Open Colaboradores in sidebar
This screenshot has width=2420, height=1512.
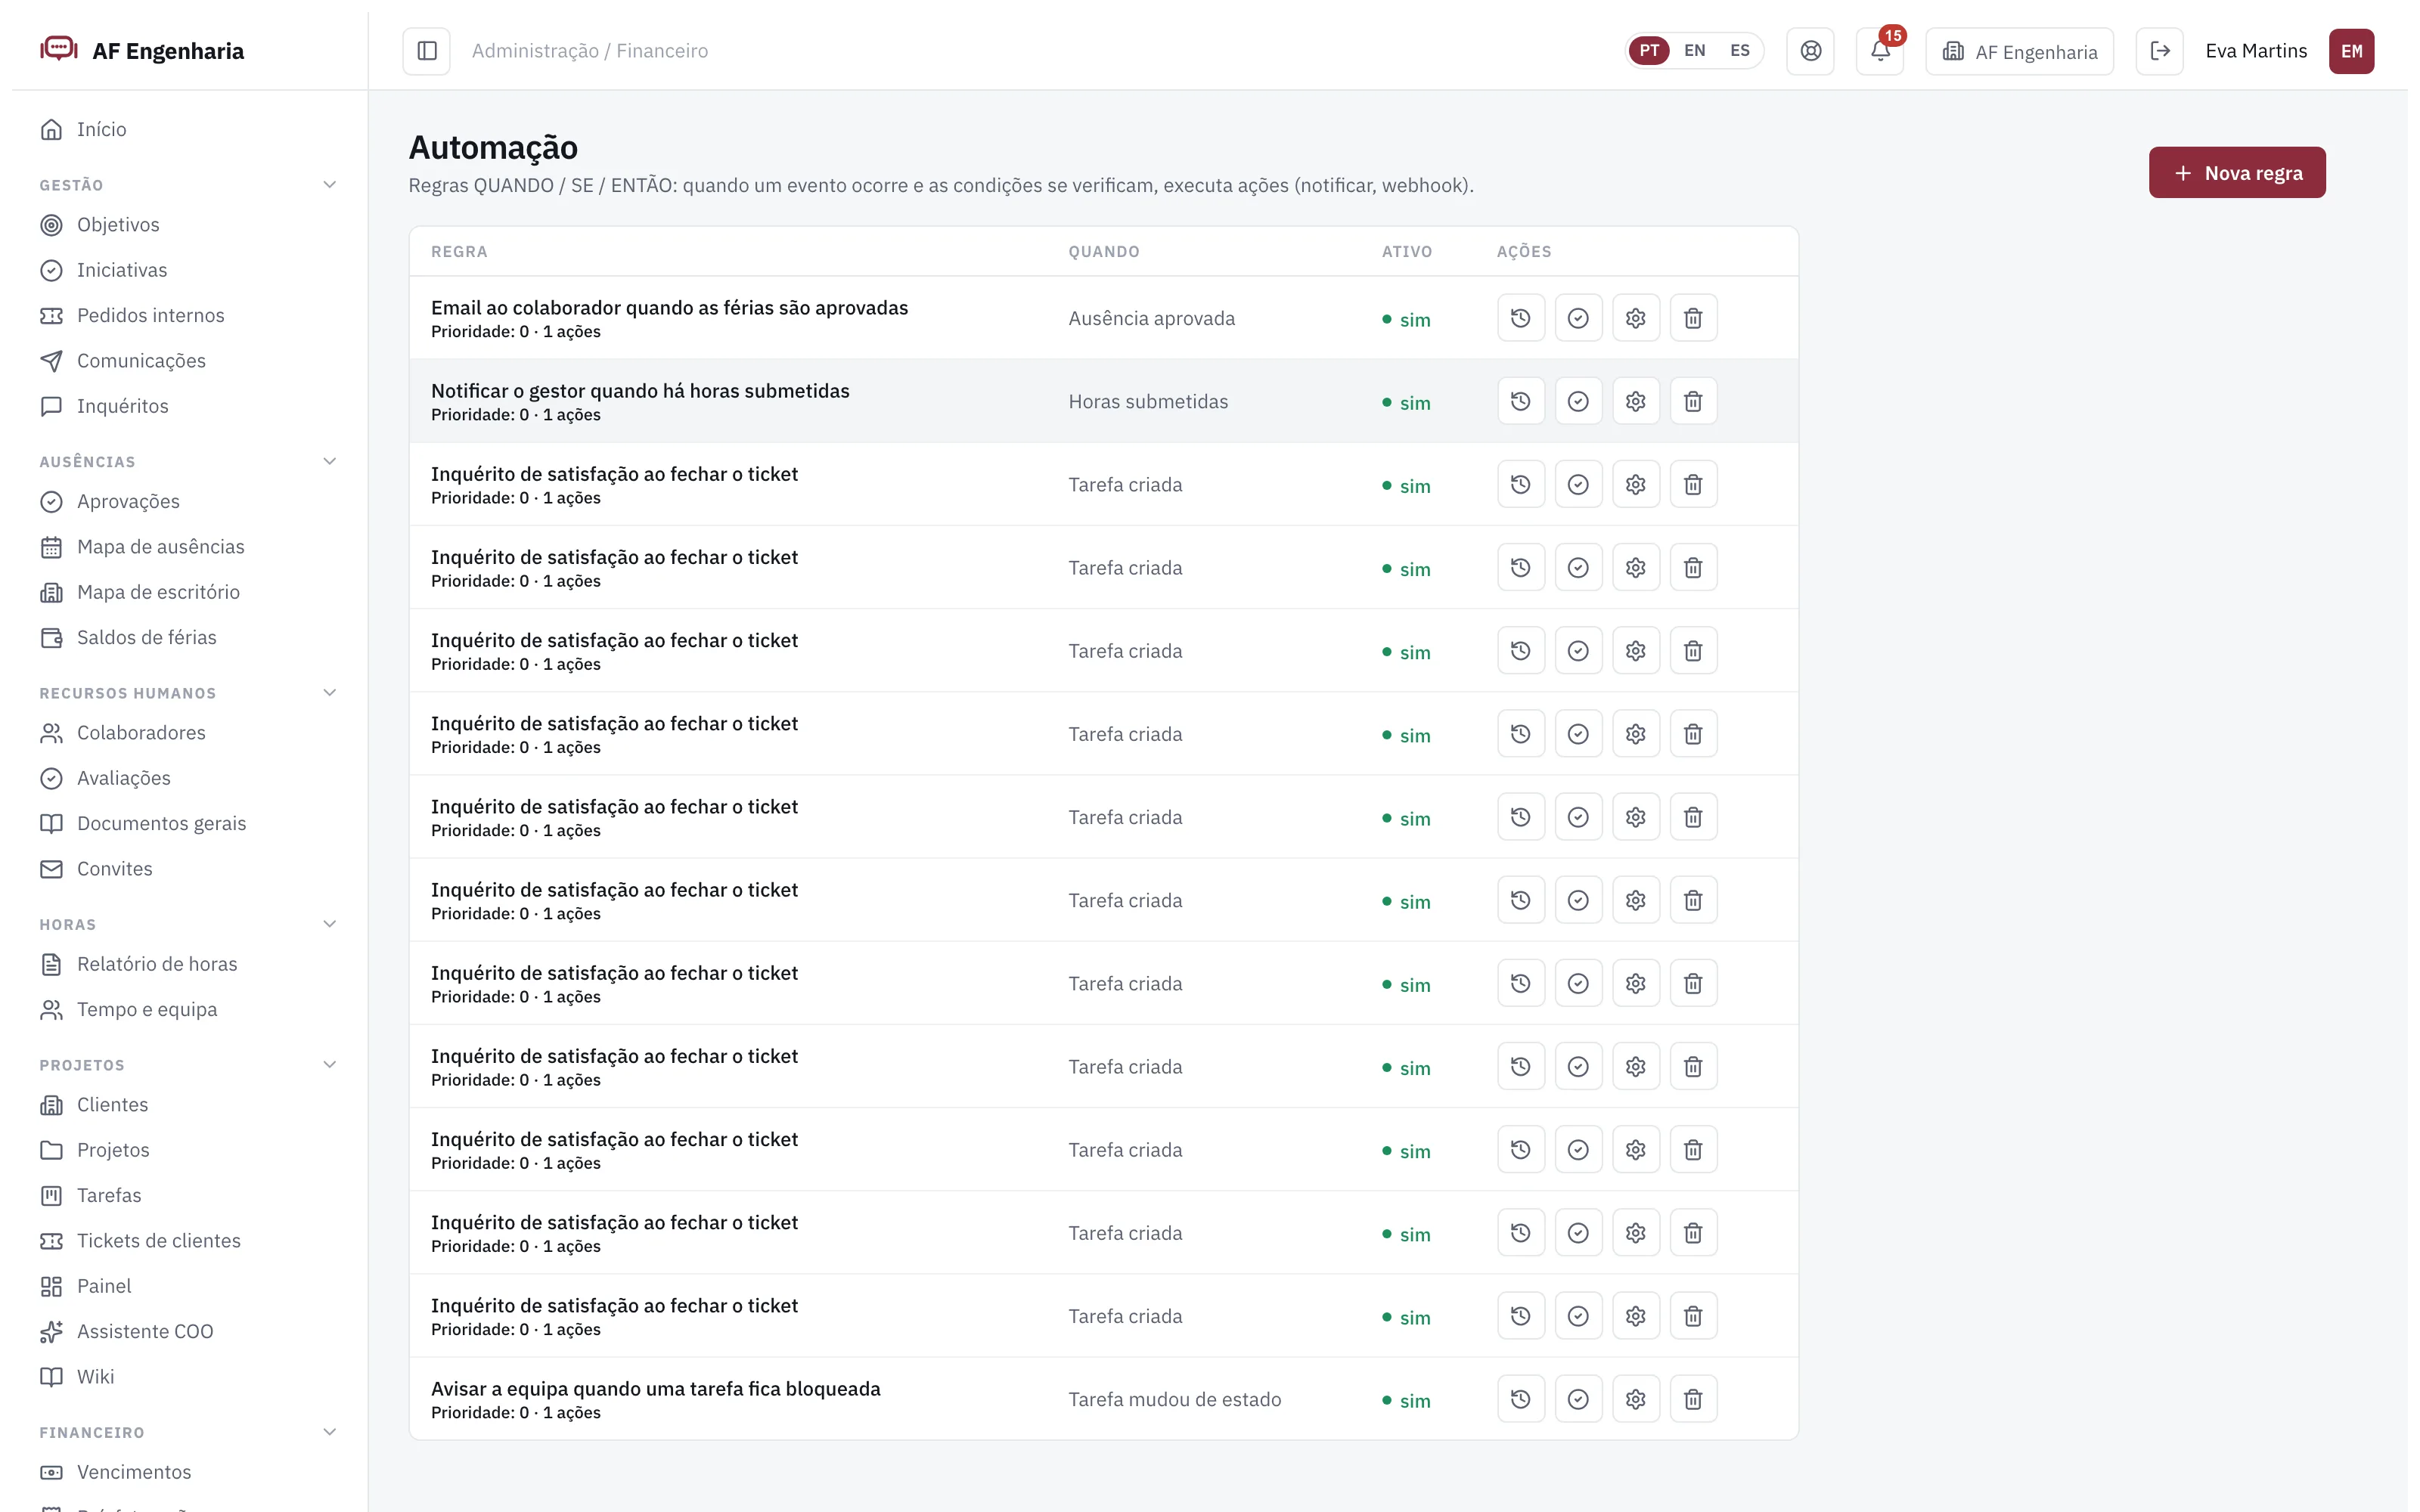(189, 733)
